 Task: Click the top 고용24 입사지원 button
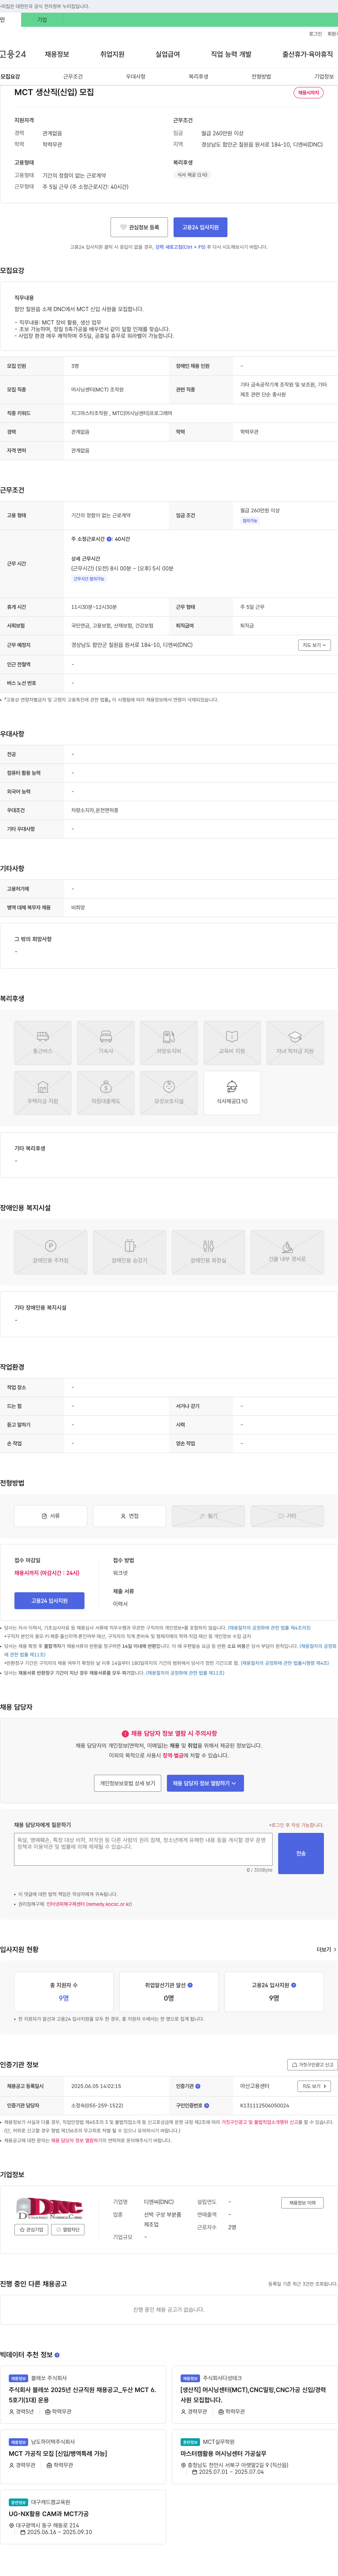click(200, 227)
